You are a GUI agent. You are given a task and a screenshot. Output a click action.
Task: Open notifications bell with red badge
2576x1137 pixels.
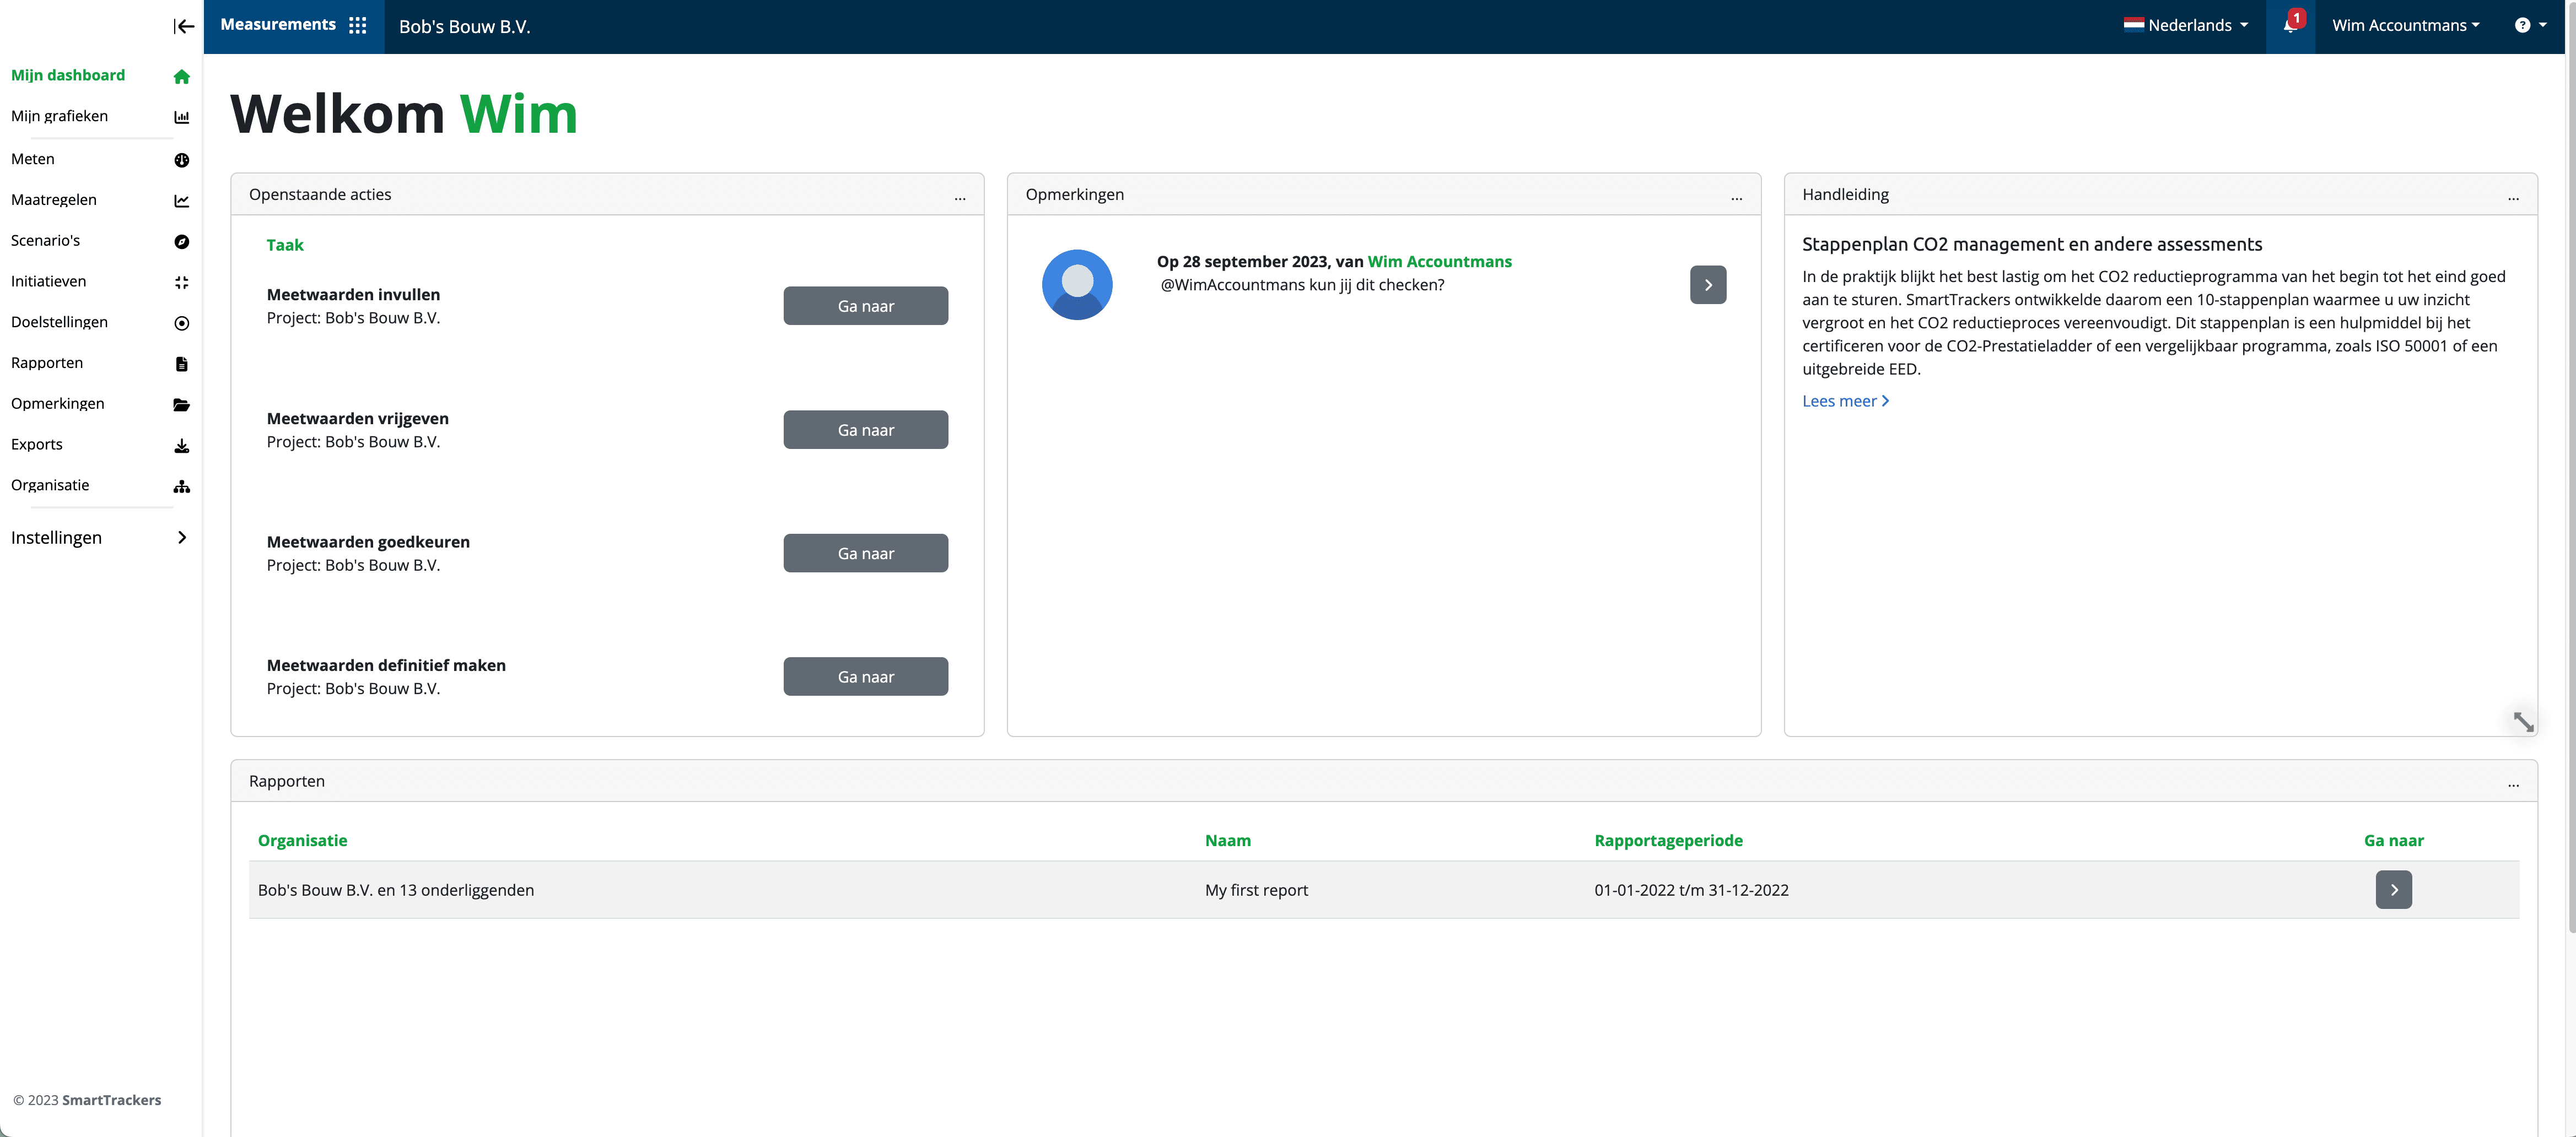point(2291,25)
